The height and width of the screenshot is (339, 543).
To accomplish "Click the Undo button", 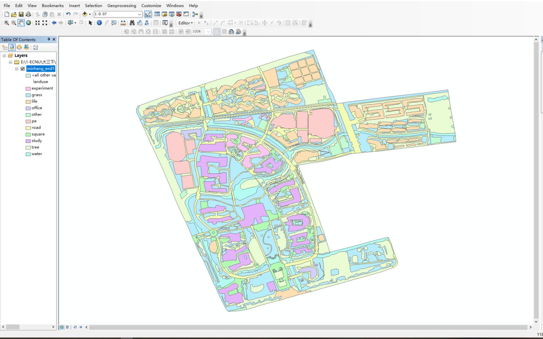I will coord(68,14).
